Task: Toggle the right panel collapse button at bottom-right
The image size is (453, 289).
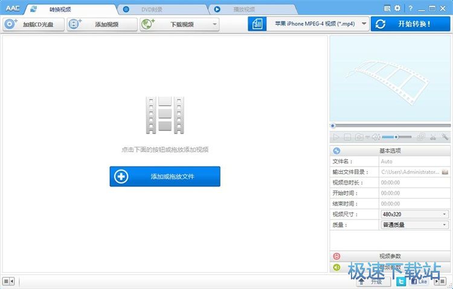Action: pyautogui.click(x=440, y=281)
